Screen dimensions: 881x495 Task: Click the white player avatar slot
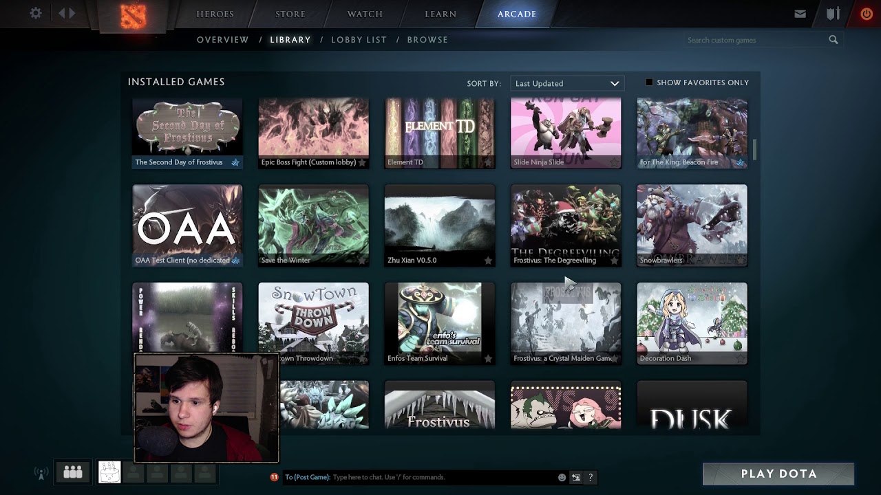(109, 472)
